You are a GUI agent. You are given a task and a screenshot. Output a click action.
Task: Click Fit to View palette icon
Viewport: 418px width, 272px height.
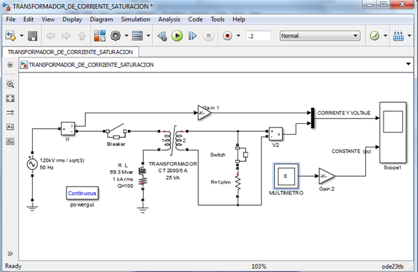pyautogui.click(x=10, y=99)
